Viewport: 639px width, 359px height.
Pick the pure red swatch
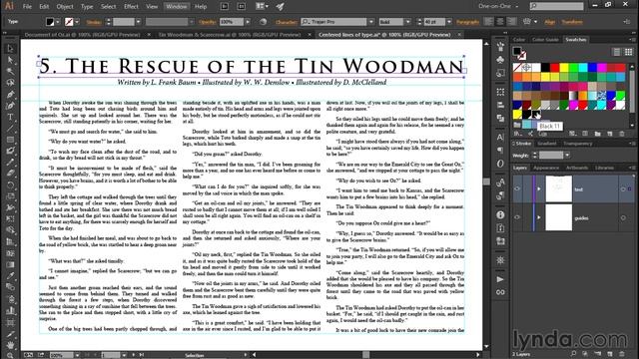pos(555,67)
